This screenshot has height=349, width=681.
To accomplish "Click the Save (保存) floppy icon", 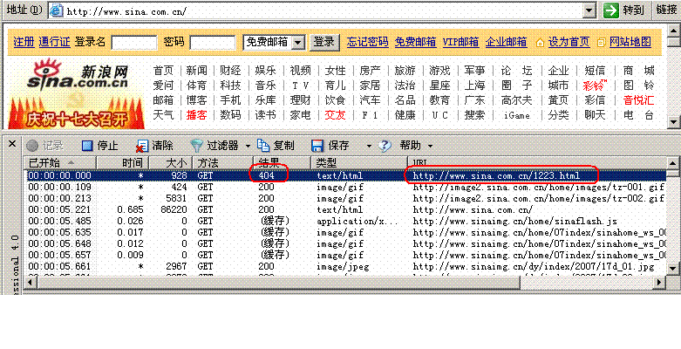I will 318,145.
